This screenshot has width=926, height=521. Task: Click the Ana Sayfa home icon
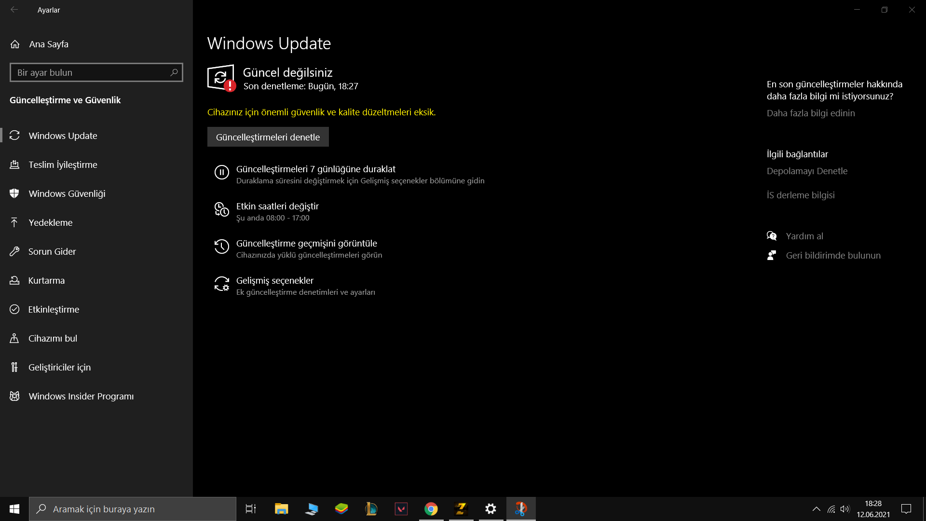15,44
